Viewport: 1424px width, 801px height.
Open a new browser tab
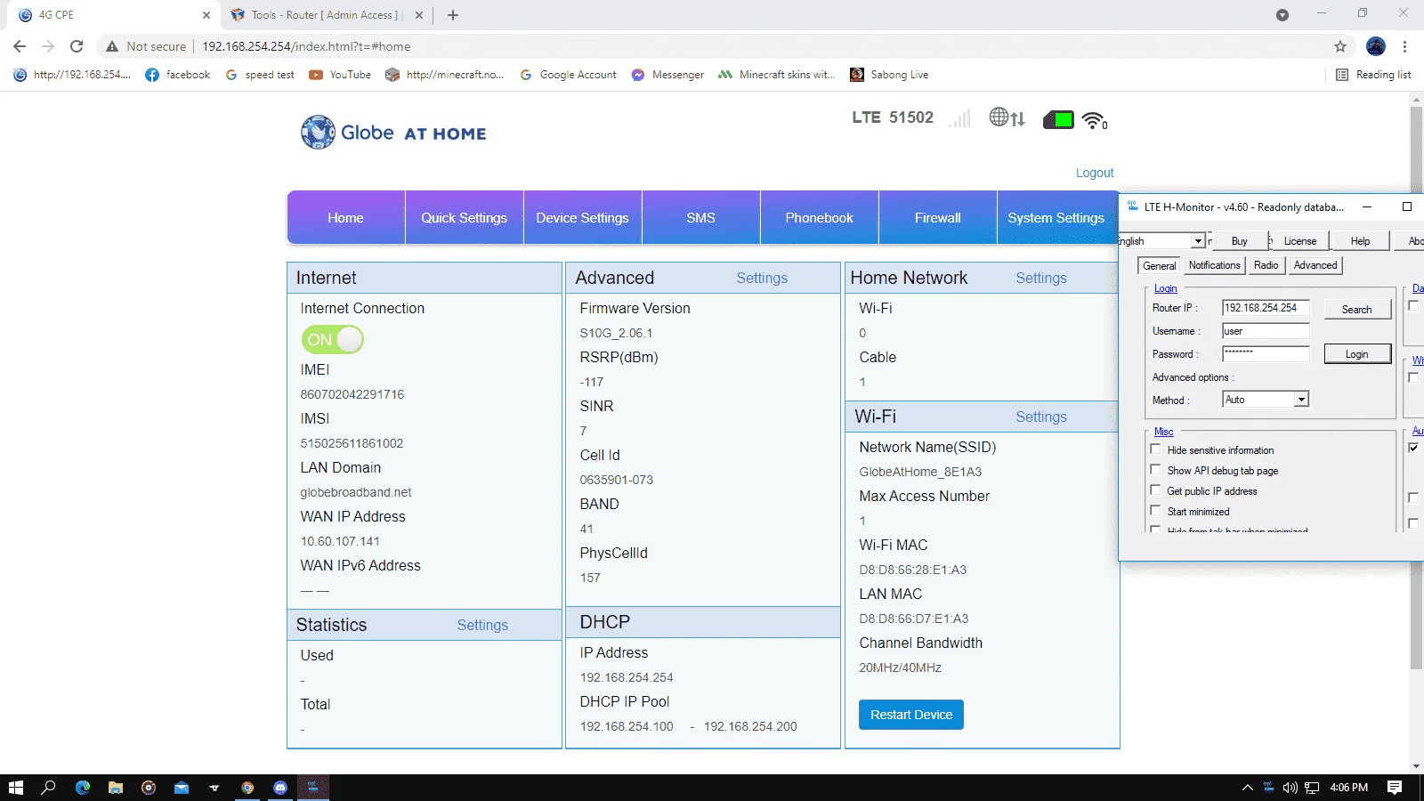point(452,15)
